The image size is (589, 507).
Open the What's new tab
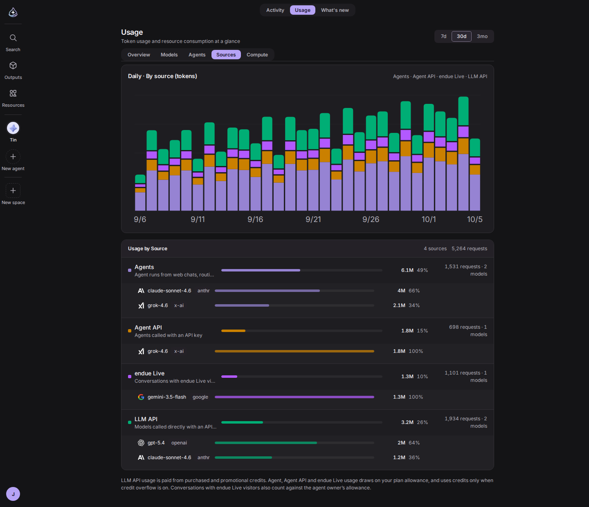point(335,10)
